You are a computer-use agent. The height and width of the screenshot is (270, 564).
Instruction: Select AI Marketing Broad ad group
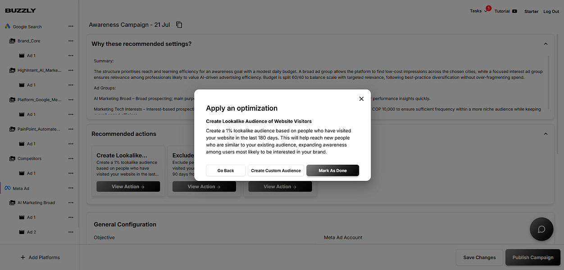pyautogui.click(x=36, y=203)
